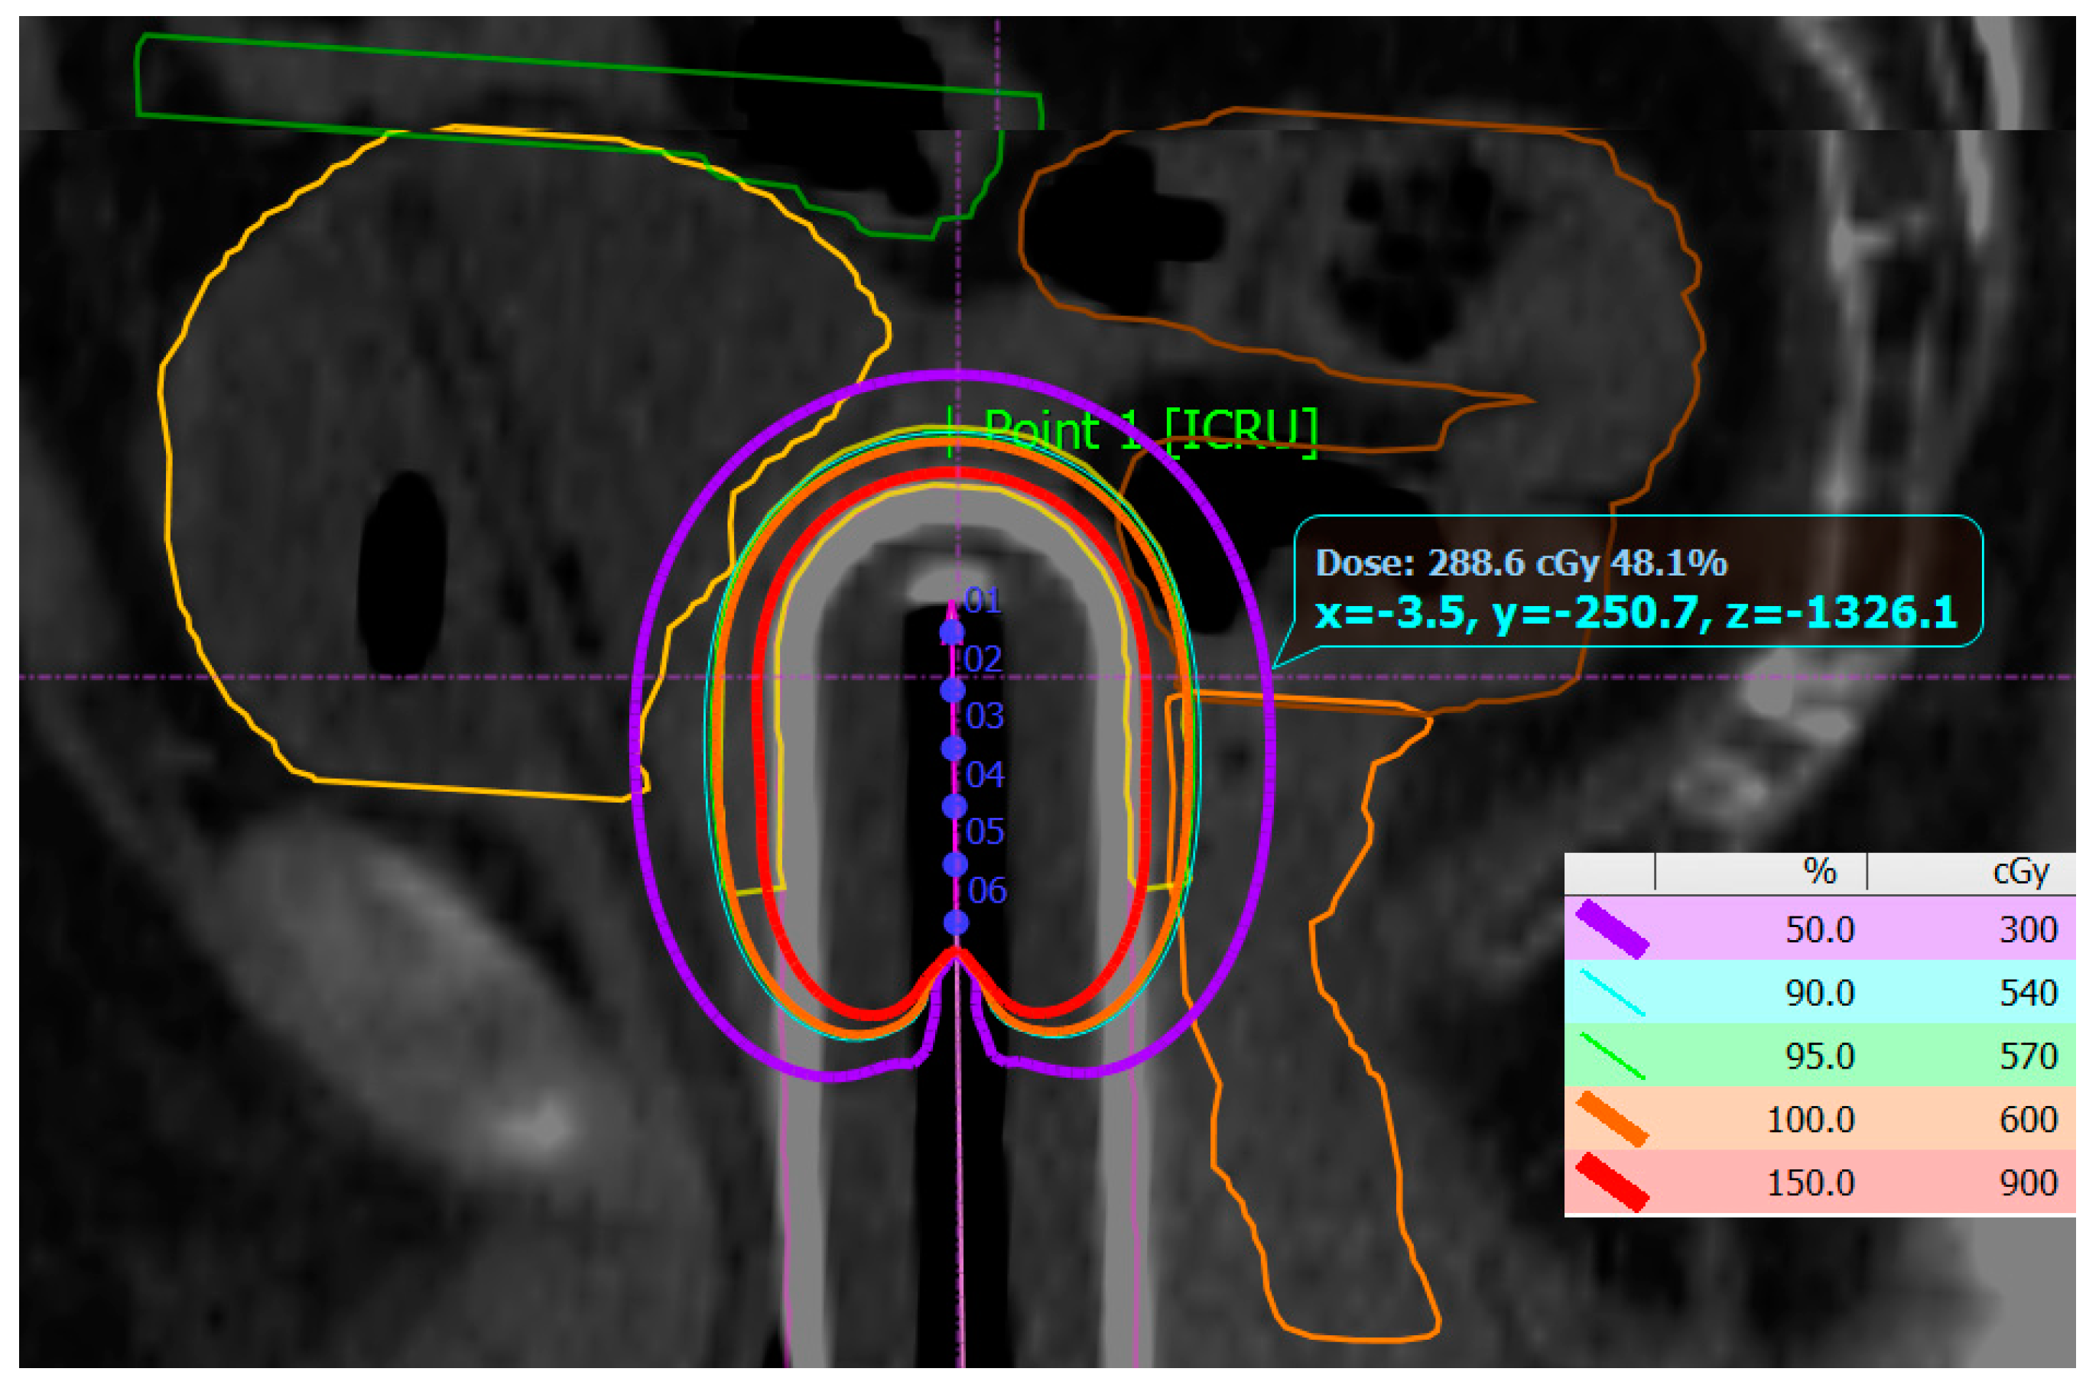Viewport: 2099px width, 1388px height.
Task: Click purple 50% isodose line swatch
Action: click(x=1611, y=929)
